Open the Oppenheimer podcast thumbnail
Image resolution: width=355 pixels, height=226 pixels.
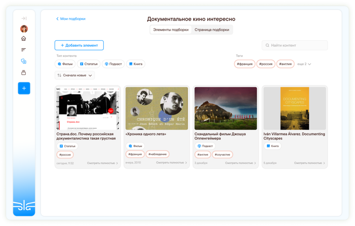click(x=226, y=109)
